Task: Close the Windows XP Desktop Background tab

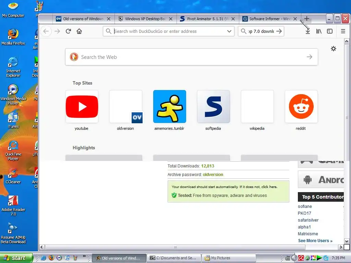Action: pyautogui.click(x=171, y=19)
